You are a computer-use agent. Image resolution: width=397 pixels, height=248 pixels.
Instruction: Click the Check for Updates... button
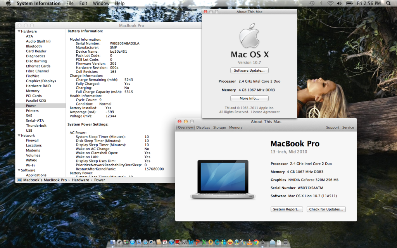click(x=326, y=209)
